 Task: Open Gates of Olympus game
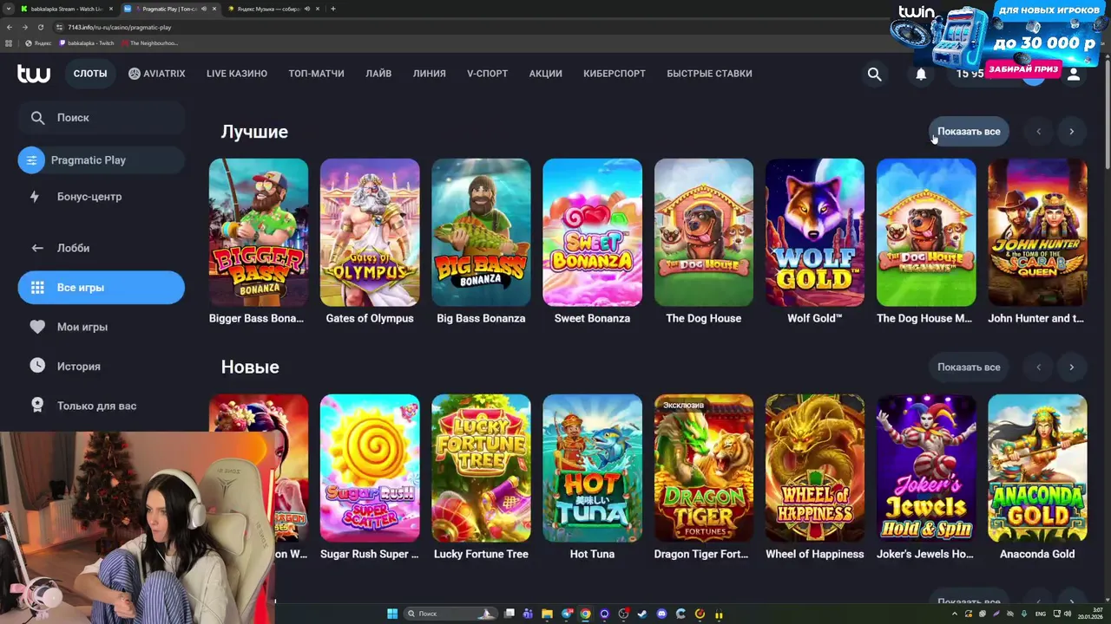click(x=370, y=232)
